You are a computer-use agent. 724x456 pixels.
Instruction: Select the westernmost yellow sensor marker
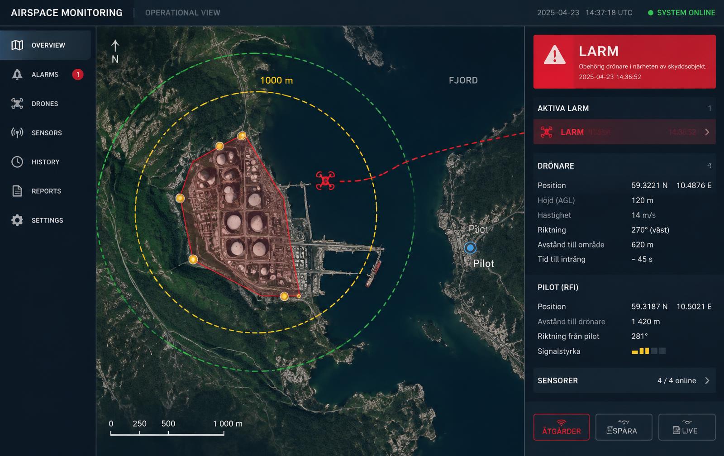tap(180, 198)
